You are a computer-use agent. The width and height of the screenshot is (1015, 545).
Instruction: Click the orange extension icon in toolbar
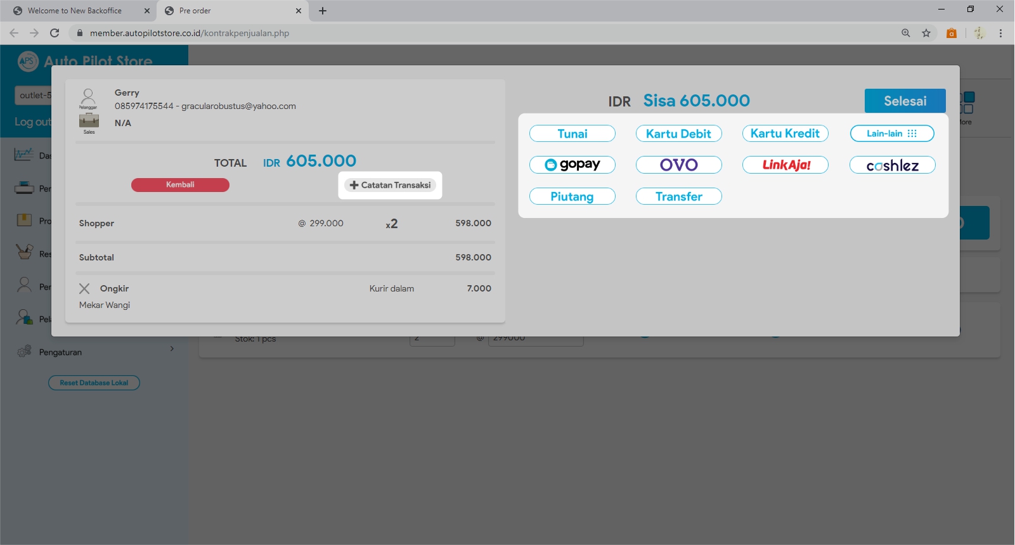pyautogui.click(x=951, y=33)
